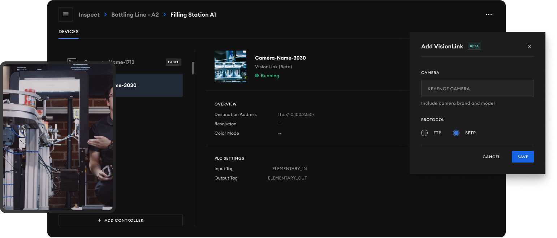Click the plus icon beside Add Controller

(100, 220)
